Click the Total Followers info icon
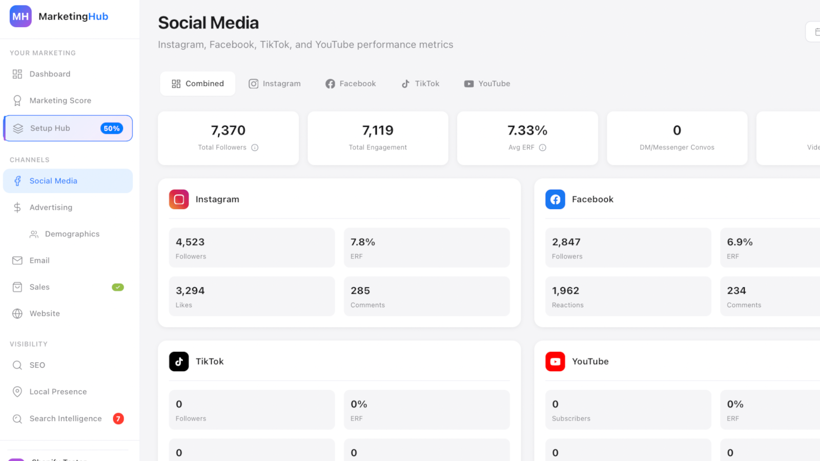The width and height of the screenshot is (820, 461). pyautogui.click(x=255, y=148)
